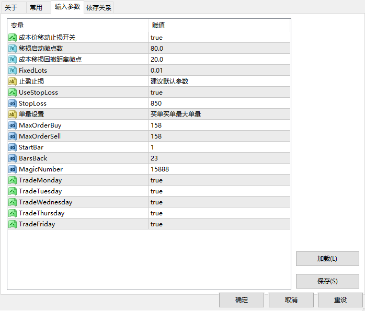Go to the 依存关系 tab
365x311 pixels.
(x=99, y=7)
